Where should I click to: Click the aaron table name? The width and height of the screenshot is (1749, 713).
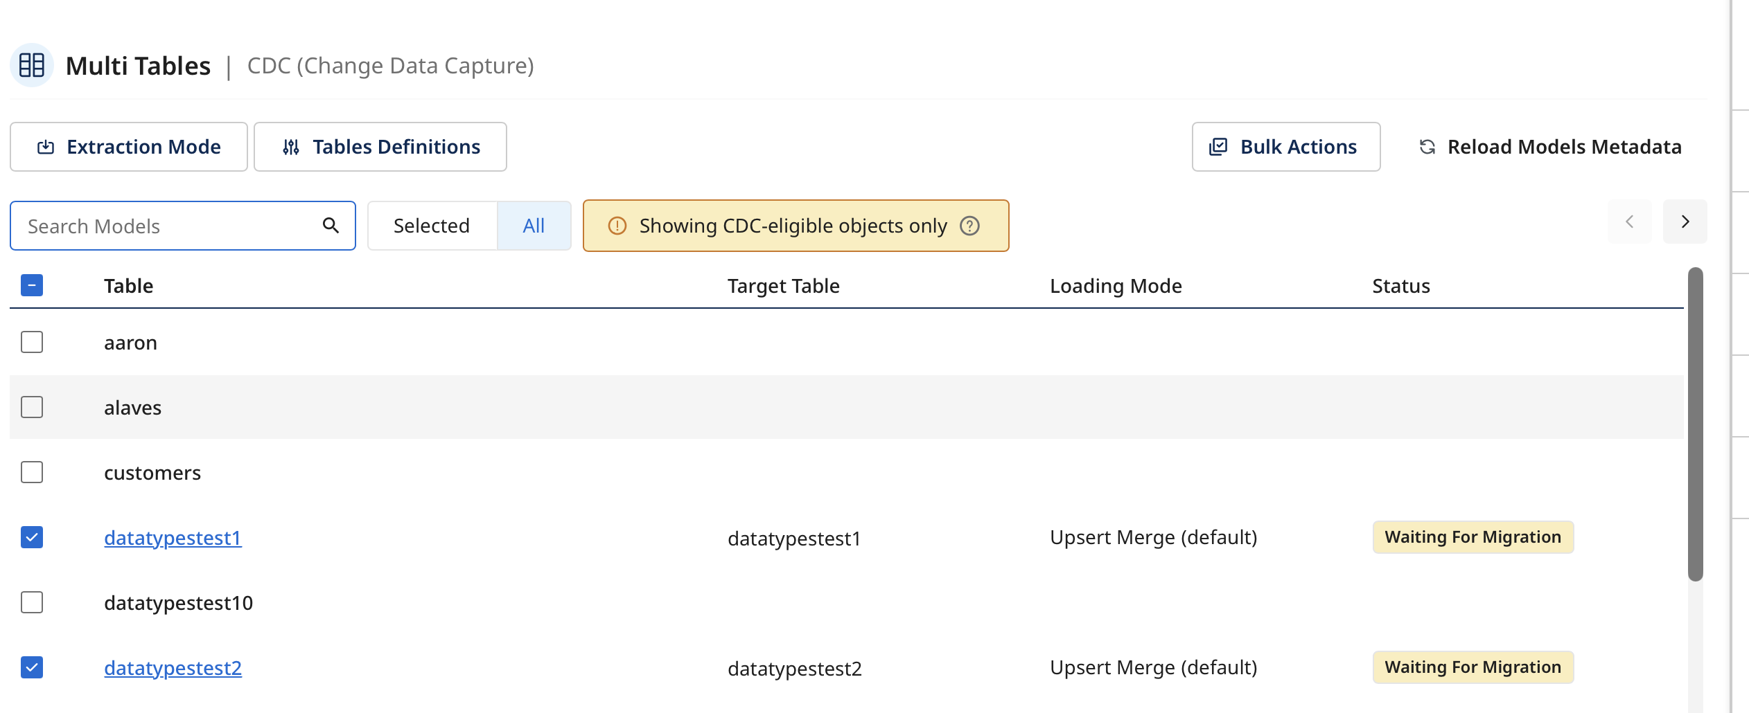130,343
